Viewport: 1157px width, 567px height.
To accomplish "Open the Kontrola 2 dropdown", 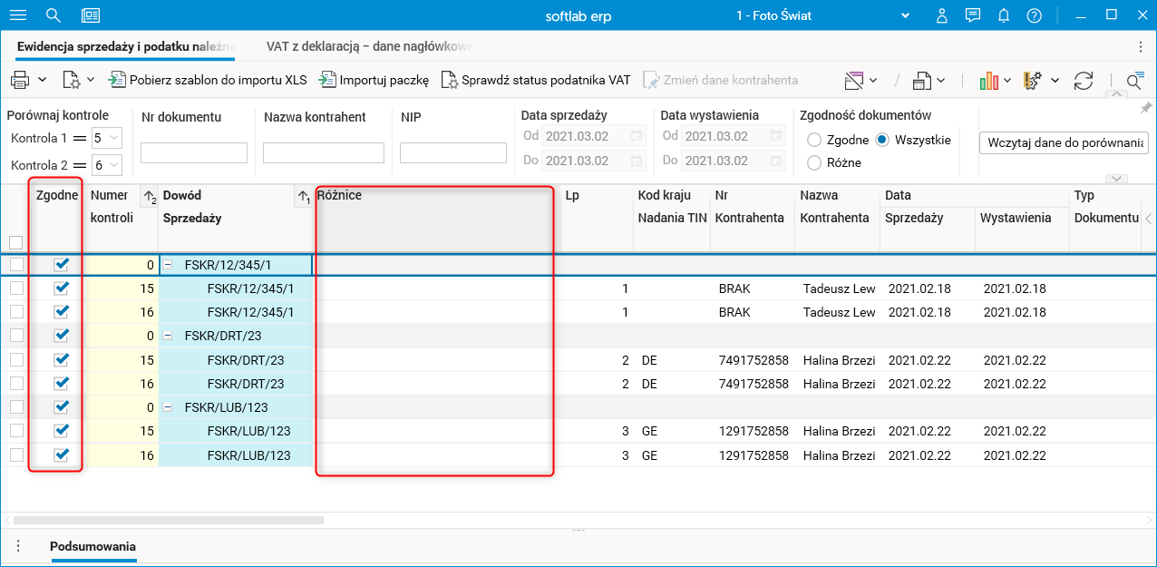I will [113, 165].
